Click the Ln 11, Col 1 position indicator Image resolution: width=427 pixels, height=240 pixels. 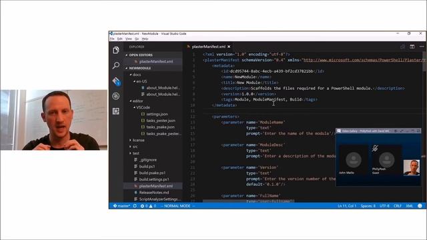coord(347,206)
